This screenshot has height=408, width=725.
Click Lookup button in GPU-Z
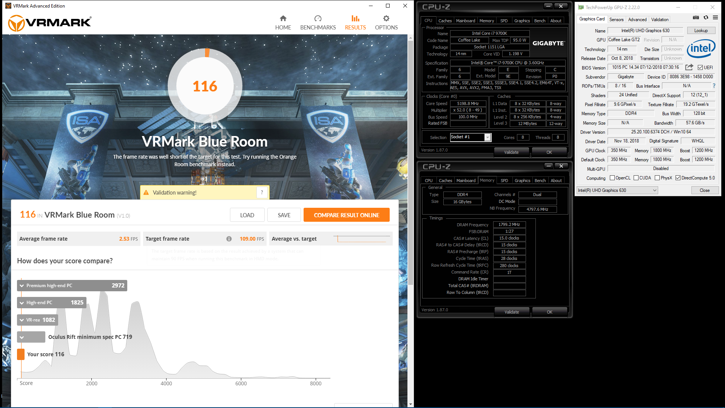(x=701, y=31)
